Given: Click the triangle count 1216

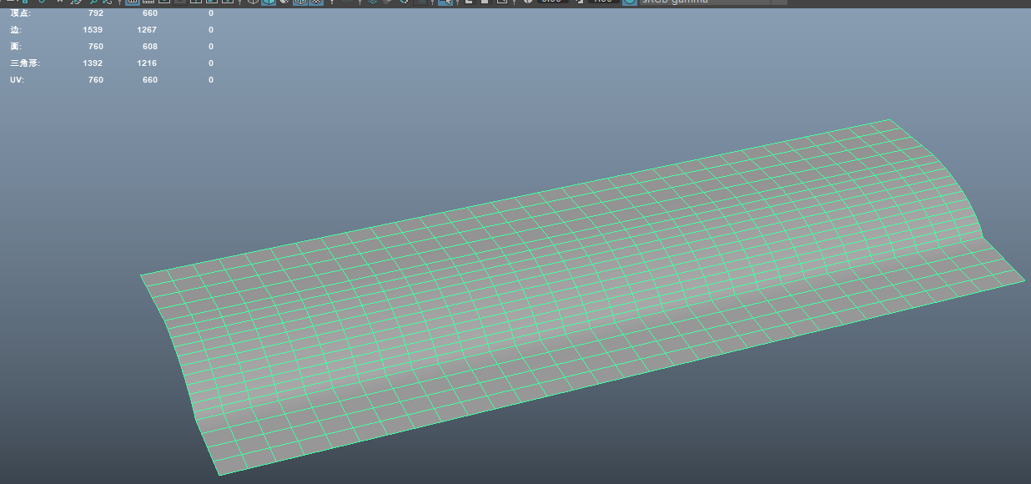Looking at the screenshot, I should point(148,63).
